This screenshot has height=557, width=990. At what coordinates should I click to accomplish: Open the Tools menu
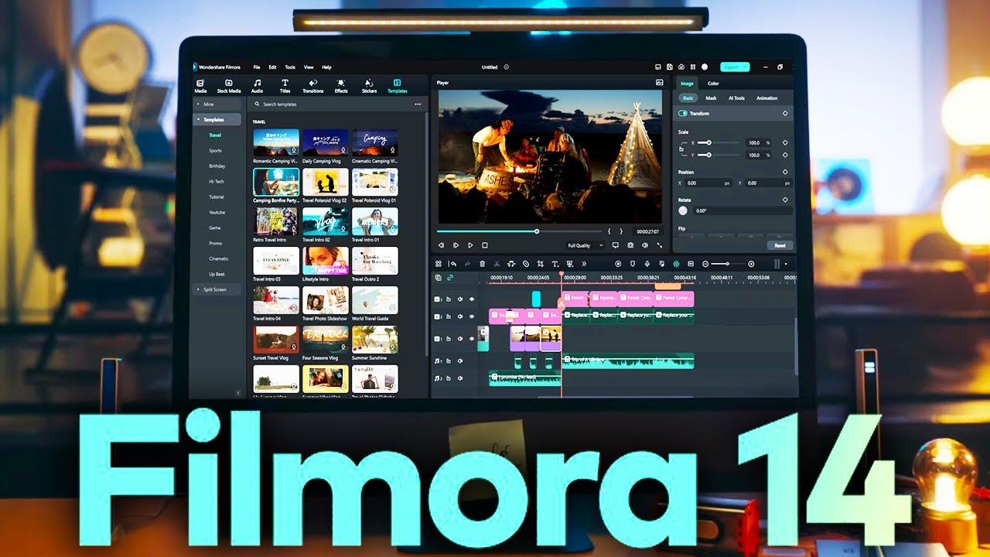(290, 67)
